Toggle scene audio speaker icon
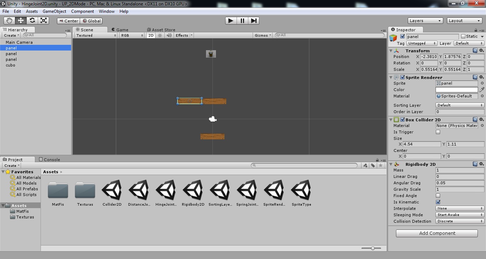 169,35
